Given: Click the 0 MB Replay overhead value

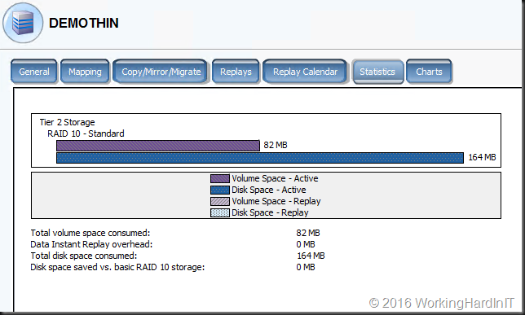Looking at the screenshot, I should click(306, 244).
